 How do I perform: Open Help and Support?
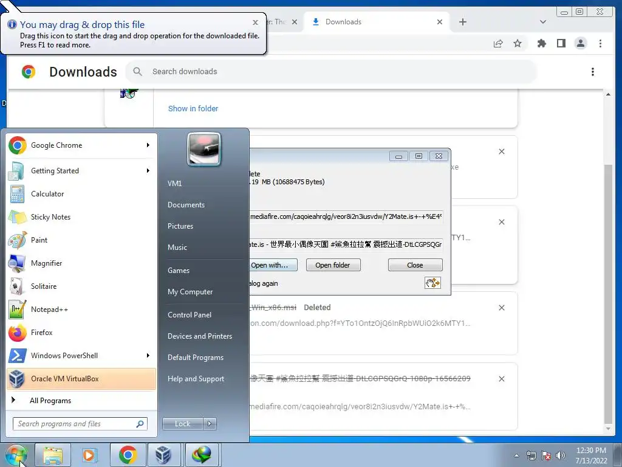[x=196, y=379]
